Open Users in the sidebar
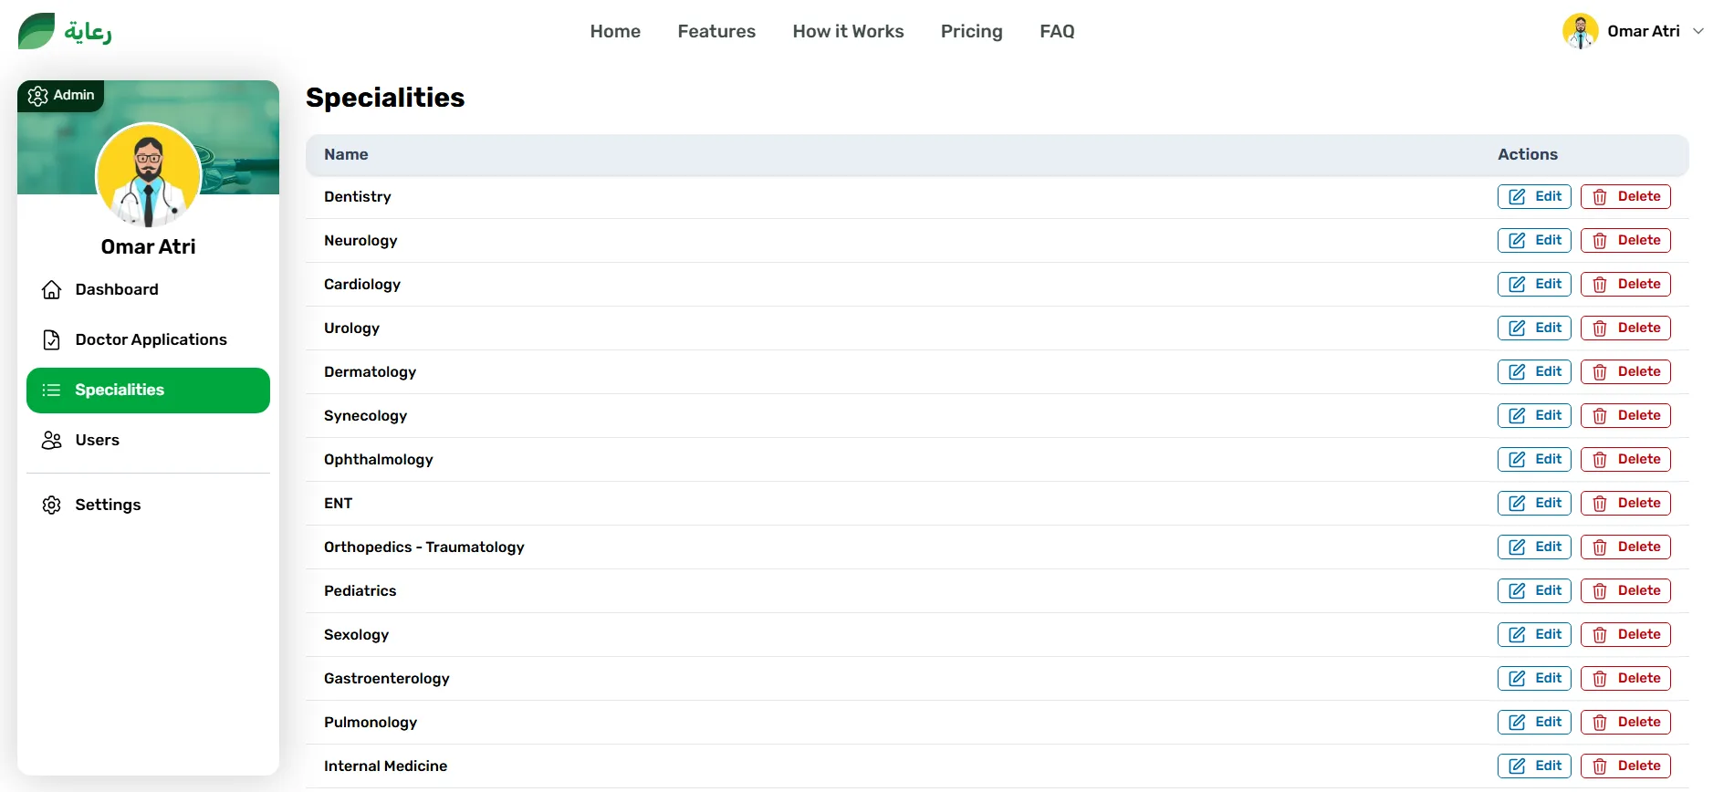This screenshot has height=792, width=1734. (x=148, y=441)
